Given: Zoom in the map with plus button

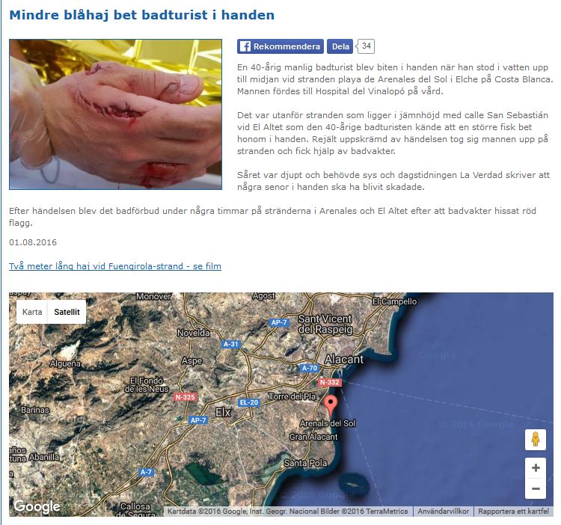Looking at the screenshot, I should click(536, 467).
